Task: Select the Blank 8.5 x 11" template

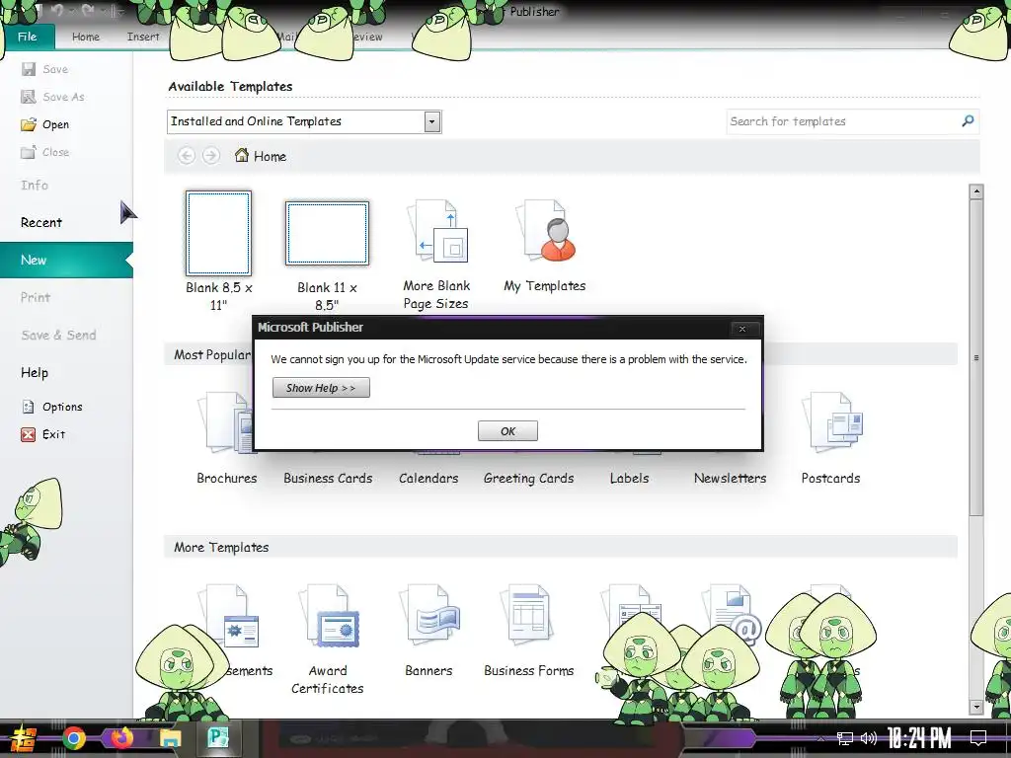Action: click(x=218, y=252)
